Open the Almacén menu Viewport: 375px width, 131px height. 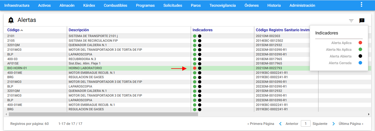pyautogui.click(x=67, y=5)
